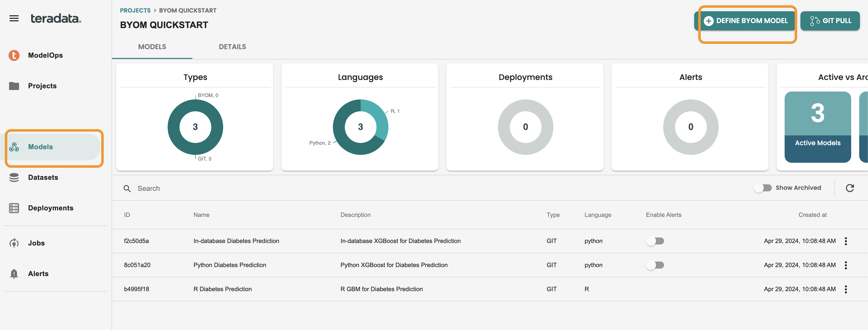Click the 'Python, 2' chart label
868x330 pixels.
[320, 143]
